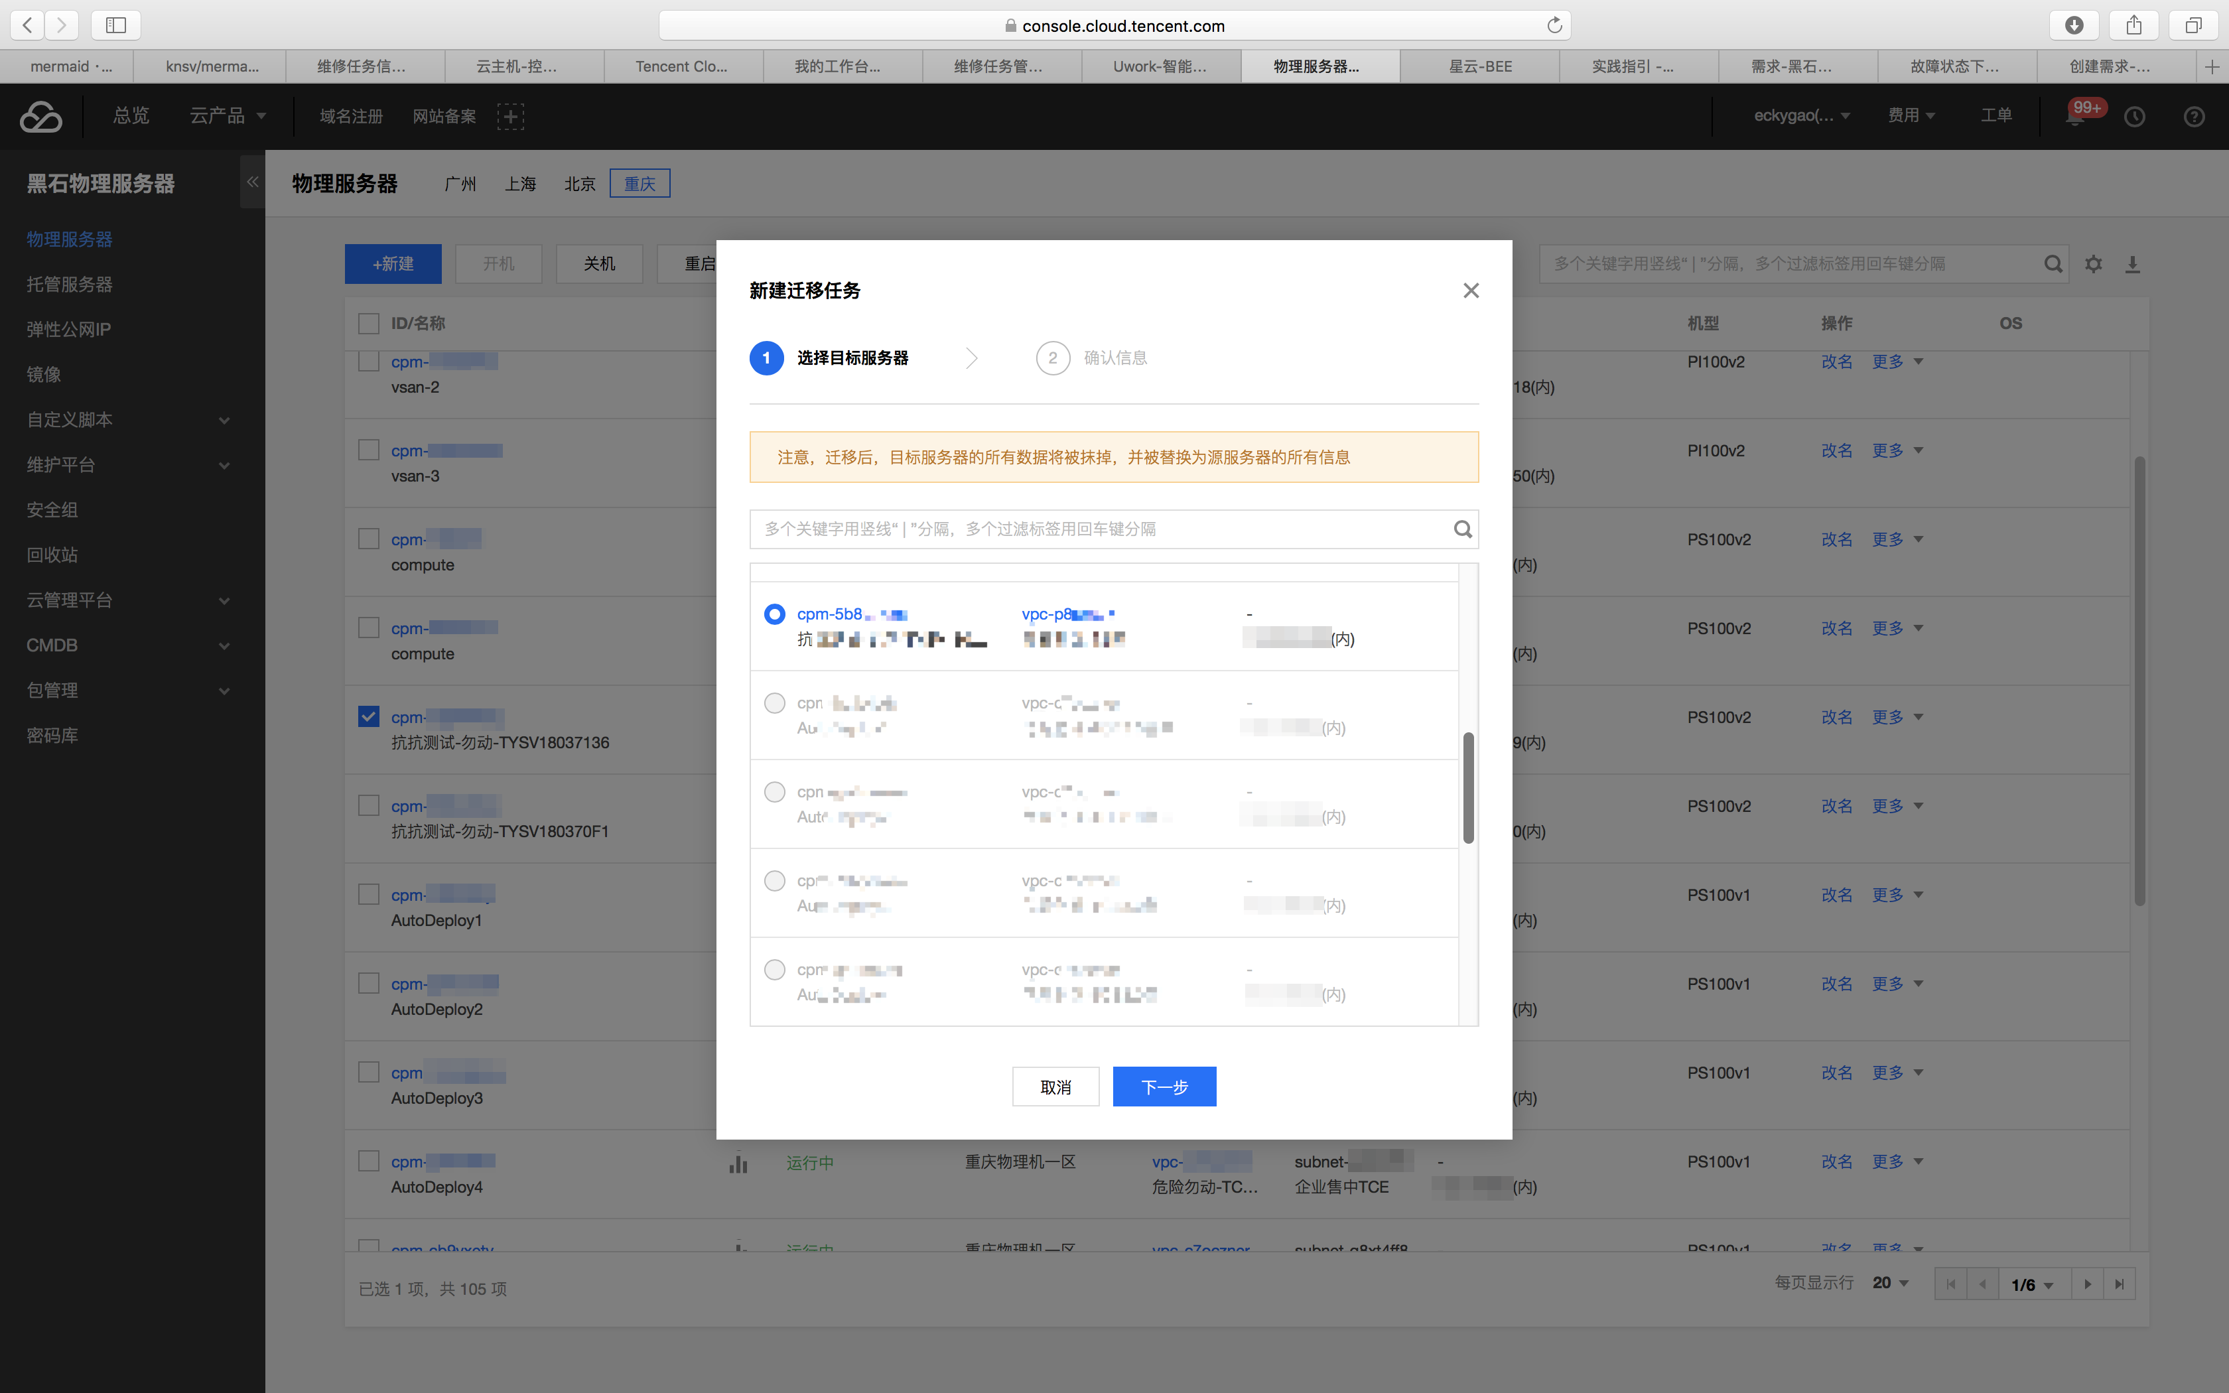Switch to the 广州 region tab
Viewport: 2229px width, 1393px height.
click(460, 183)
